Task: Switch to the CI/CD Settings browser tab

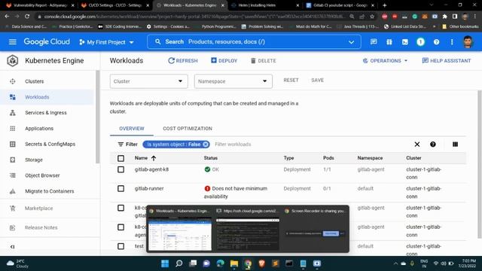Action: [x=115, y=5]
